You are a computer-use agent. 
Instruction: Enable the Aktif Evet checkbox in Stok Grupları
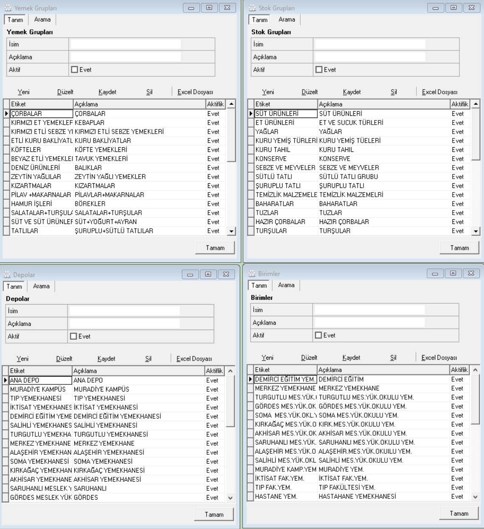click(319, 70)
